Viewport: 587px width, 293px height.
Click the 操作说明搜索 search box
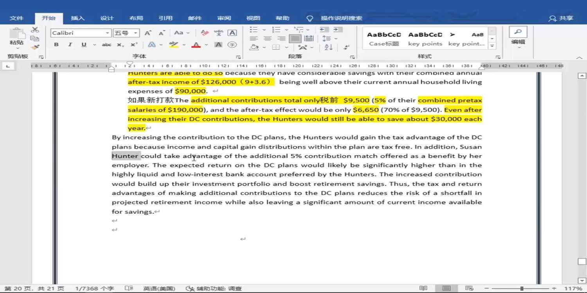pyautogui.click(x=342, y=18)
